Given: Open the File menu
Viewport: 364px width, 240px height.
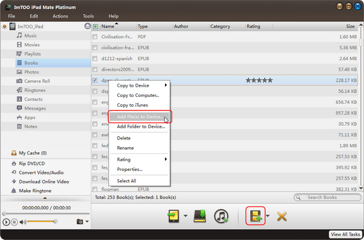Looking at the screenshot, I should (x=12, y=16).
